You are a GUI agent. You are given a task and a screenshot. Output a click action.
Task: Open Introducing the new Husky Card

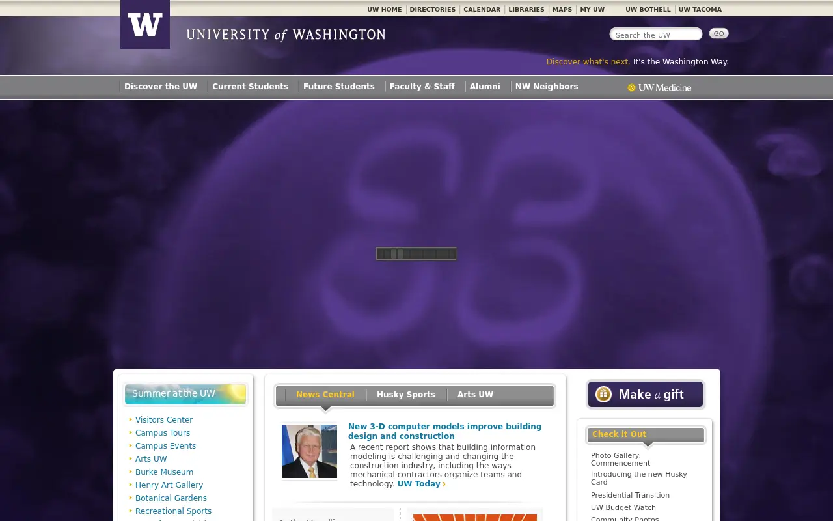(639, 478)
